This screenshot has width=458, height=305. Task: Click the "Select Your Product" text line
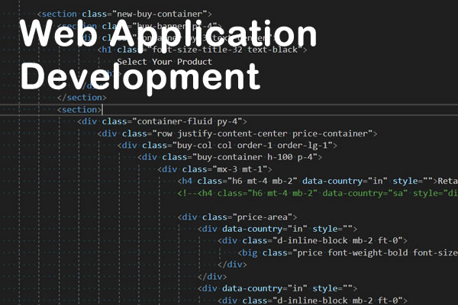pos(164,62)
